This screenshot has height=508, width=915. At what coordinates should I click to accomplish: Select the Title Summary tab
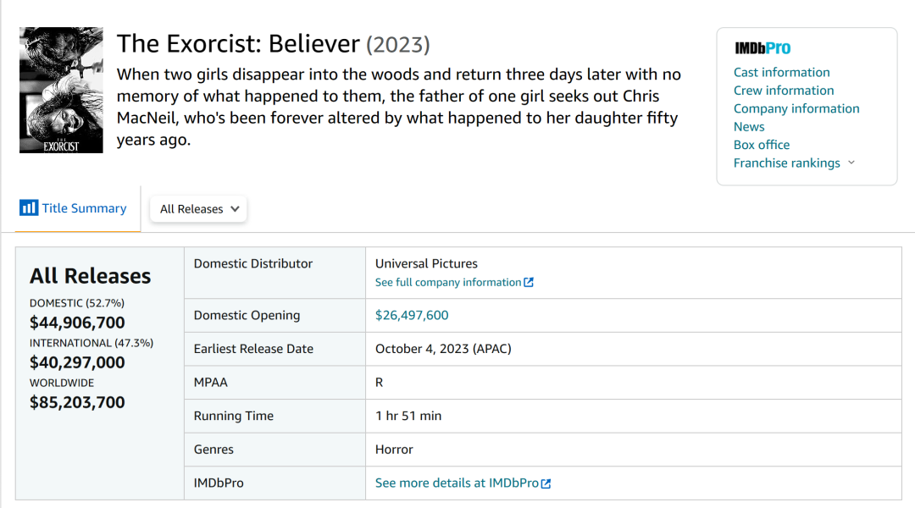(84, 208)
